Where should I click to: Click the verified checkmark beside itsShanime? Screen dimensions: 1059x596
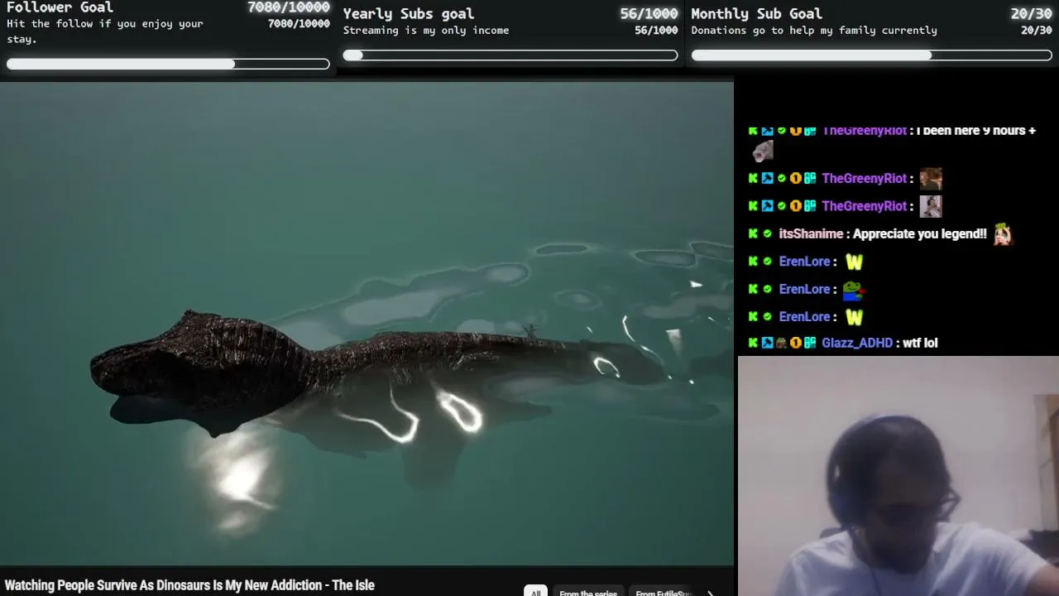click(x=767, y=234)
